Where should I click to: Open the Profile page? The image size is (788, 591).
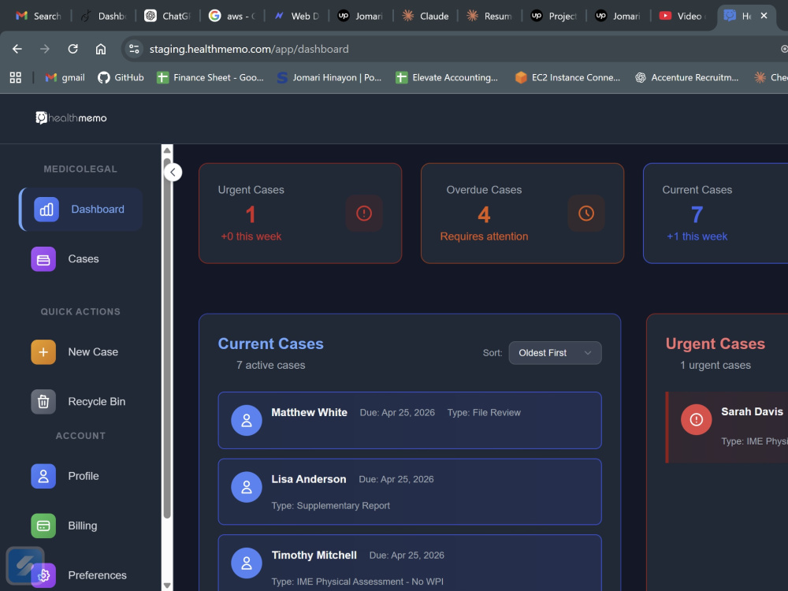tap(81, 476)
